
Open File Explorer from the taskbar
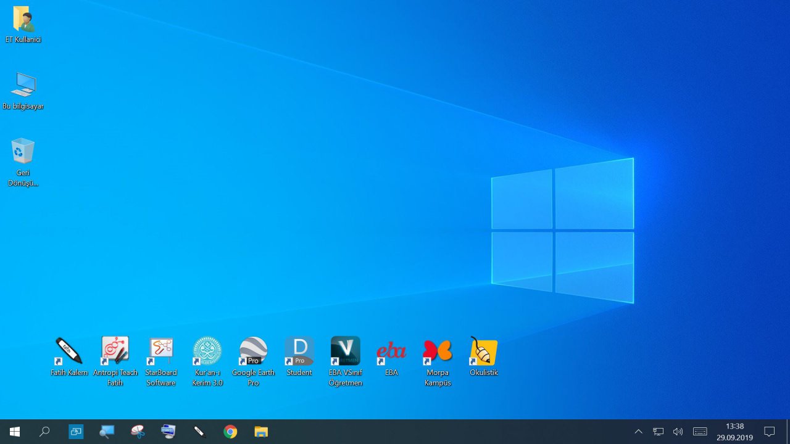261,432
